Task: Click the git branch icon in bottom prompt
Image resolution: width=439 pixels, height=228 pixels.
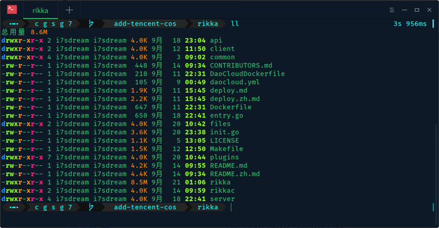Action: (x=91, y=207)
